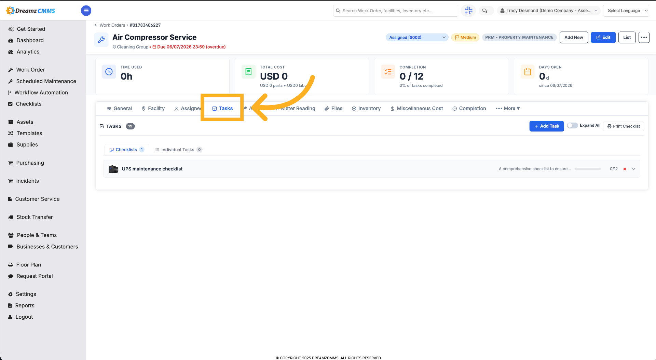This screenshot has height=360, width=656.
Task: Click the DreamzCMMS logo
Action: (x=30, y=11)
